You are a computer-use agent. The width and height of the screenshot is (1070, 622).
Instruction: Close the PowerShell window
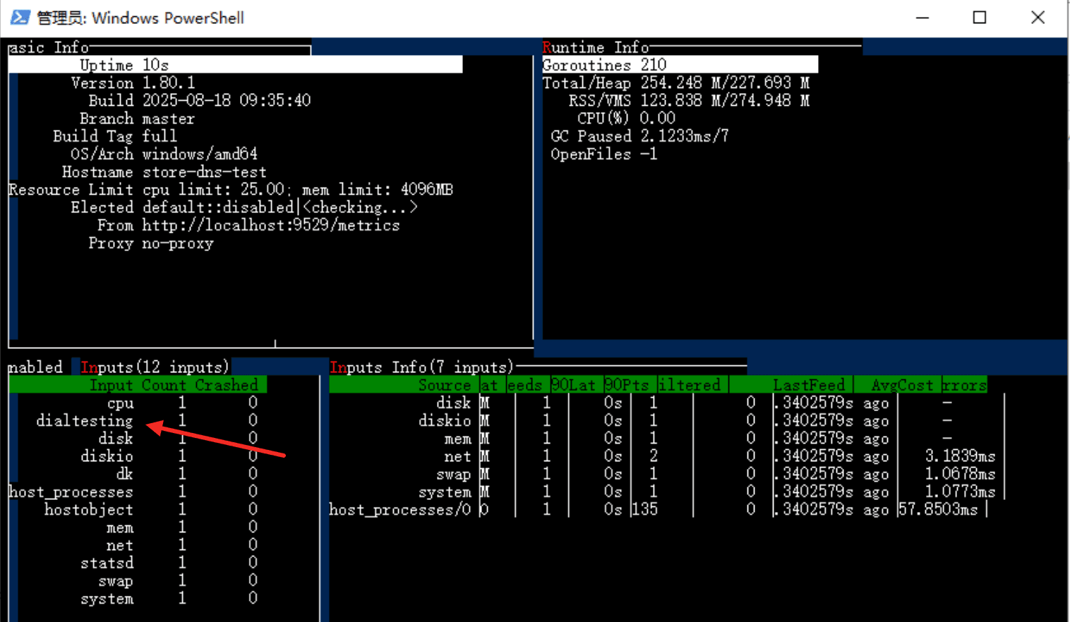tap(1038, 18)
